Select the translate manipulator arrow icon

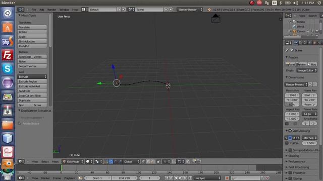(111, 161)
